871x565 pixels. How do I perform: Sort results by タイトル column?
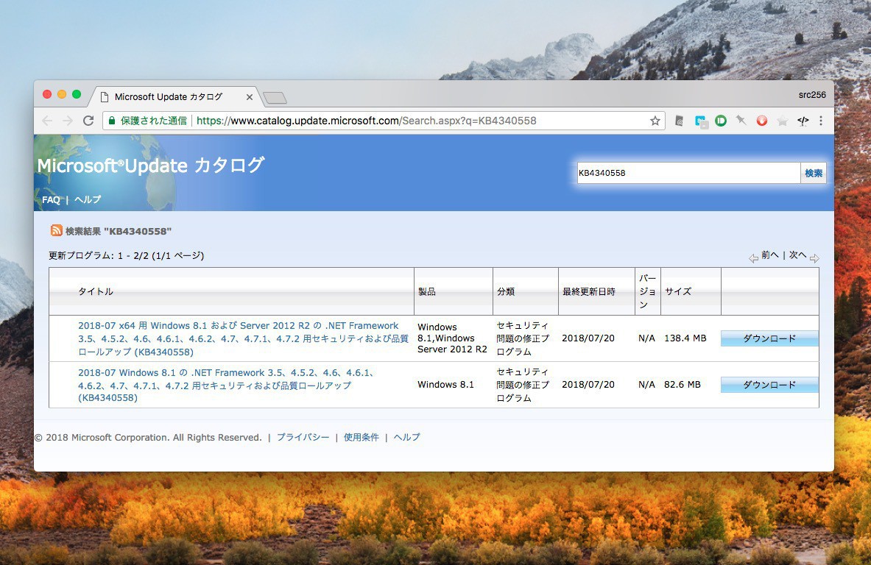96,291
